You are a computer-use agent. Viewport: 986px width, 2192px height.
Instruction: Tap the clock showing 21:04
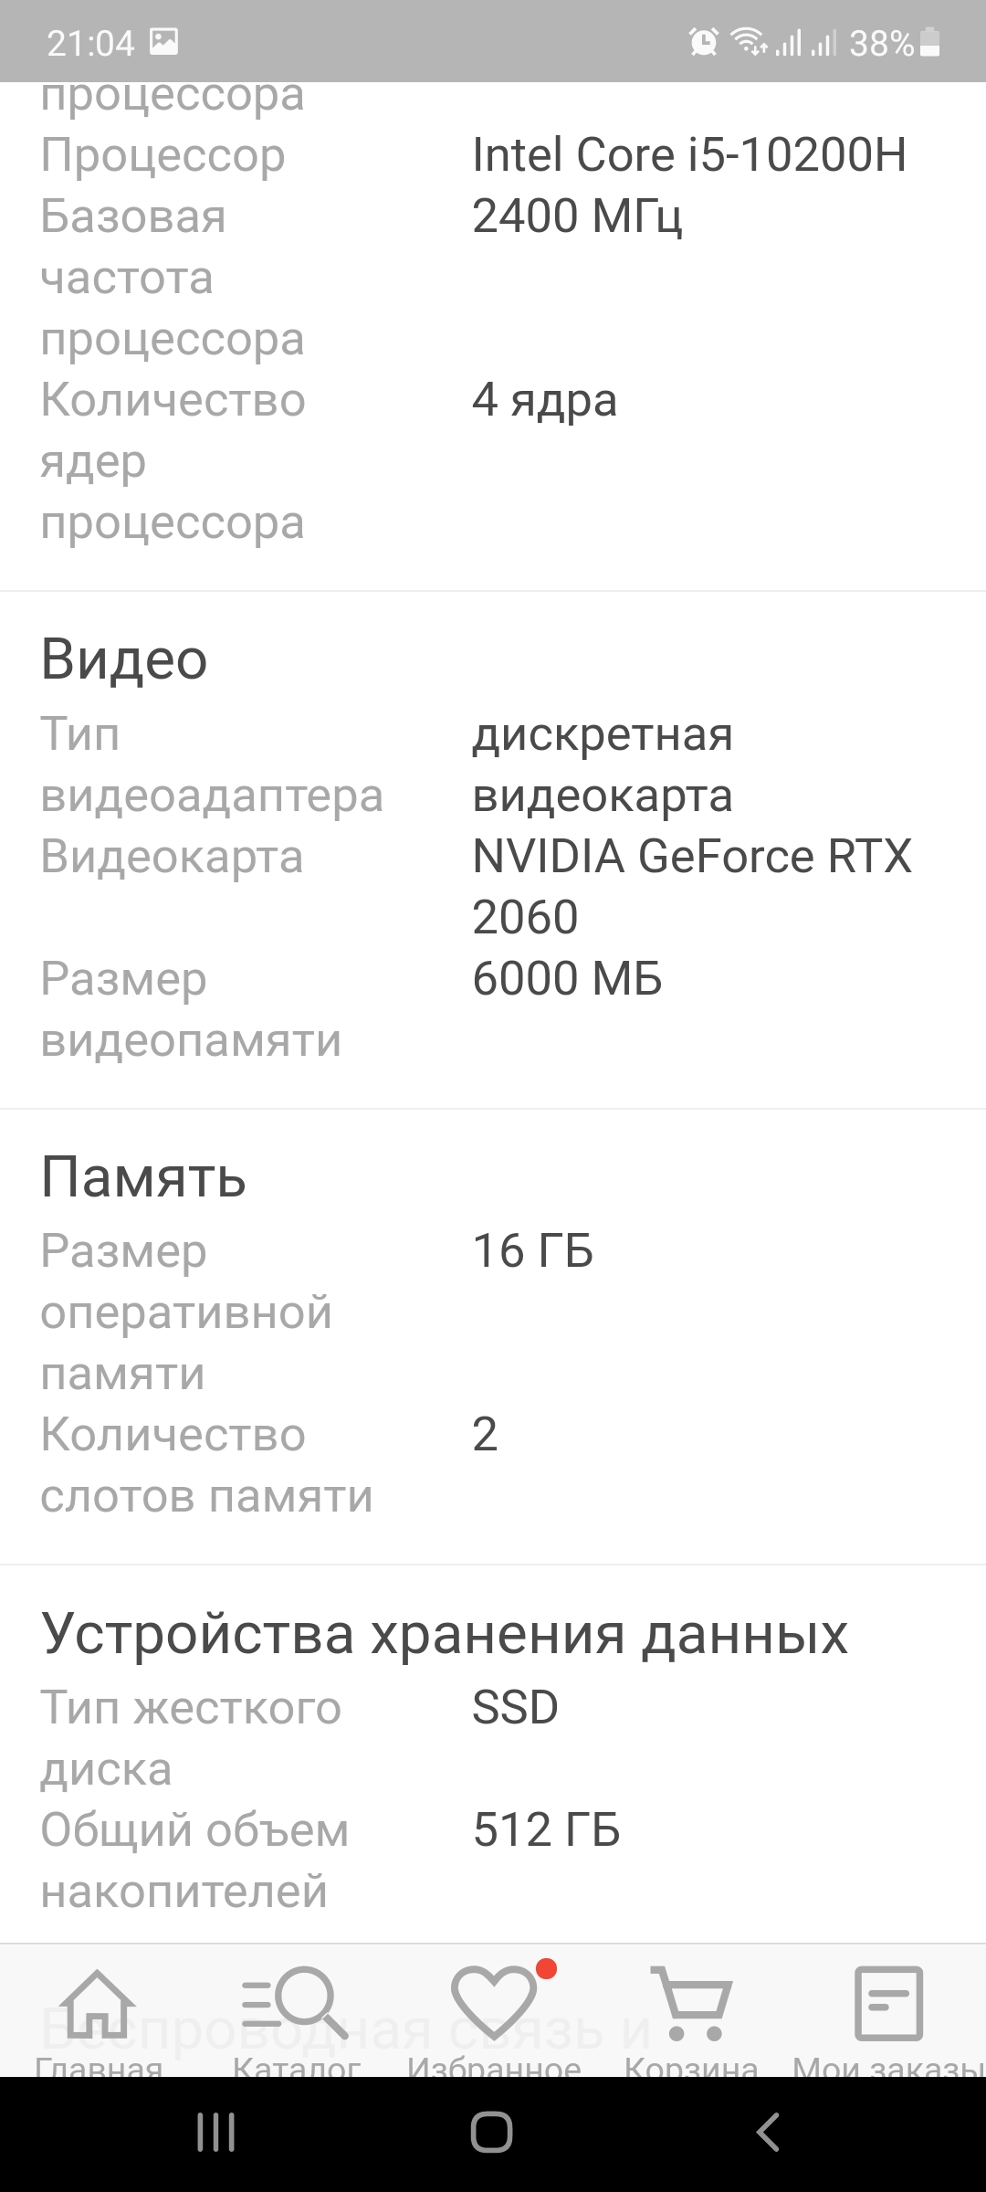click(90, 43)
